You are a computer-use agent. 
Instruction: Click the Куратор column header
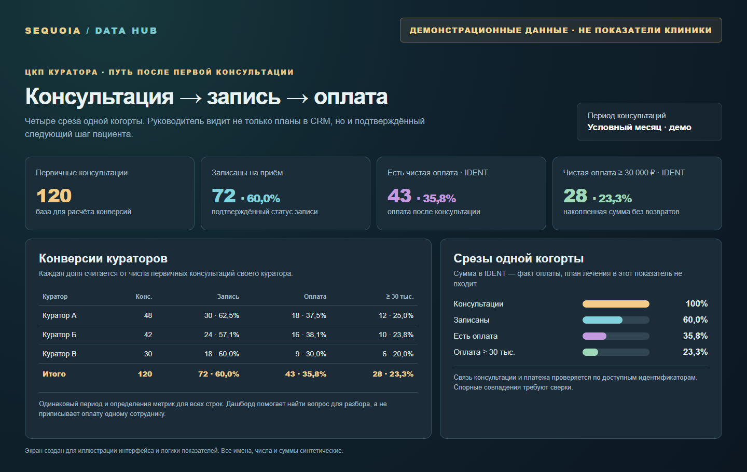pos(55,297)
